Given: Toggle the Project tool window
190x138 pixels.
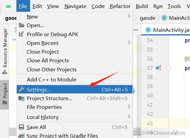Looking at the screenshot, I should 5,94.
